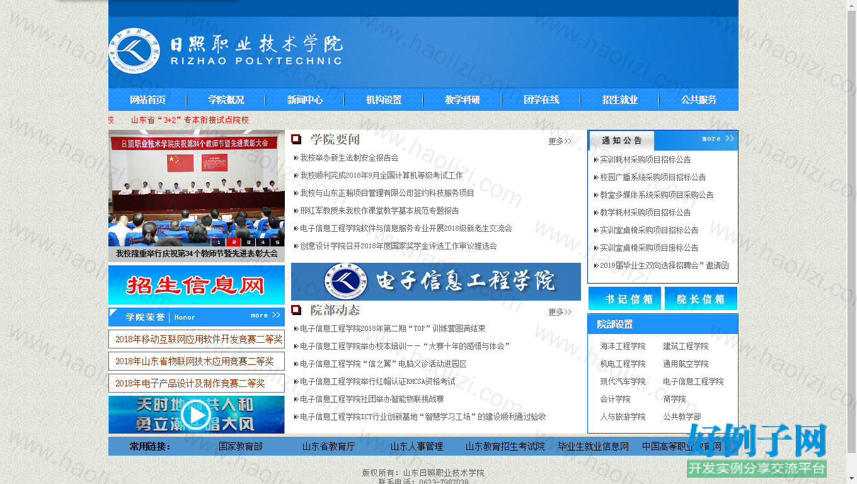Click the Rizhao Polytechnic circular logo

pyautogui.click(x=134, y=51)
